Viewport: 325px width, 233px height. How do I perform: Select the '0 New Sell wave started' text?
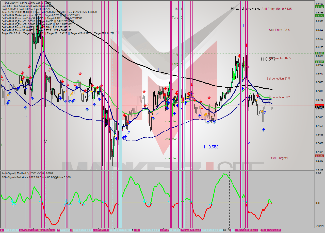tap(246, 9)
